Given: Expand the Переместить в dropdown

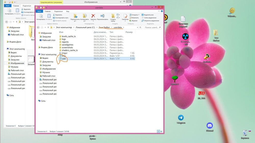Looking at the screenshot, I should pyautogui.click(x=75, y=21).
